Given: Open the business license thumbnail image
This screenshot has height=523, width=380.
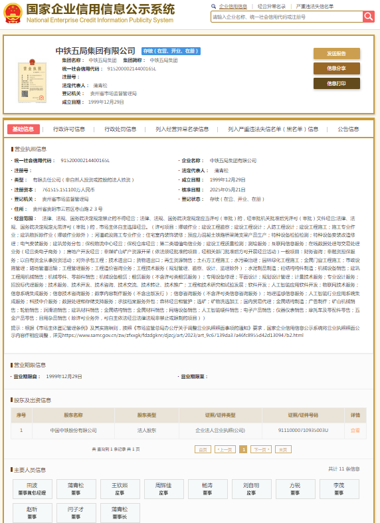Looking at the screenshot, I should click(x=32, y=81).
